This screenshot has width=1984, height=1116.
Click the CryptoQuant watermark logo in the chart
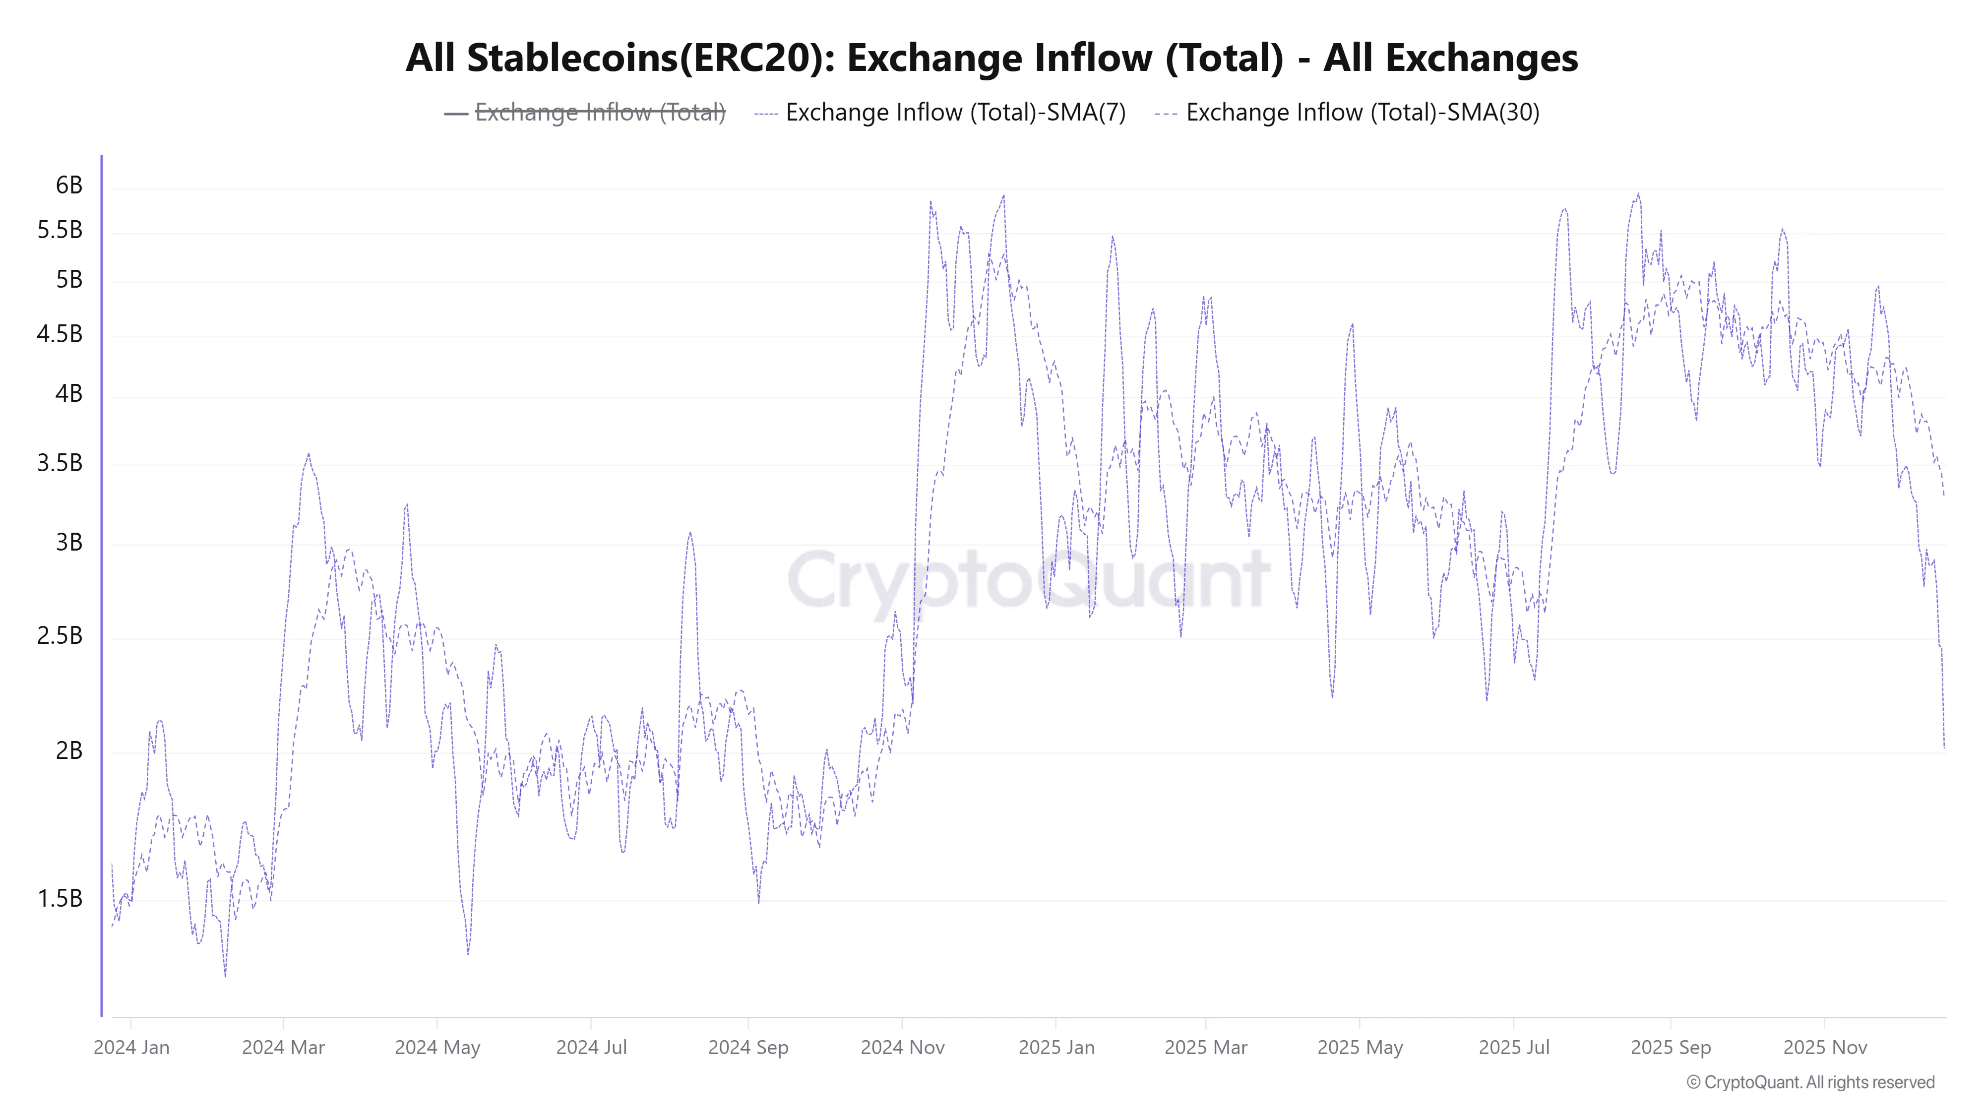(1028, 580)
